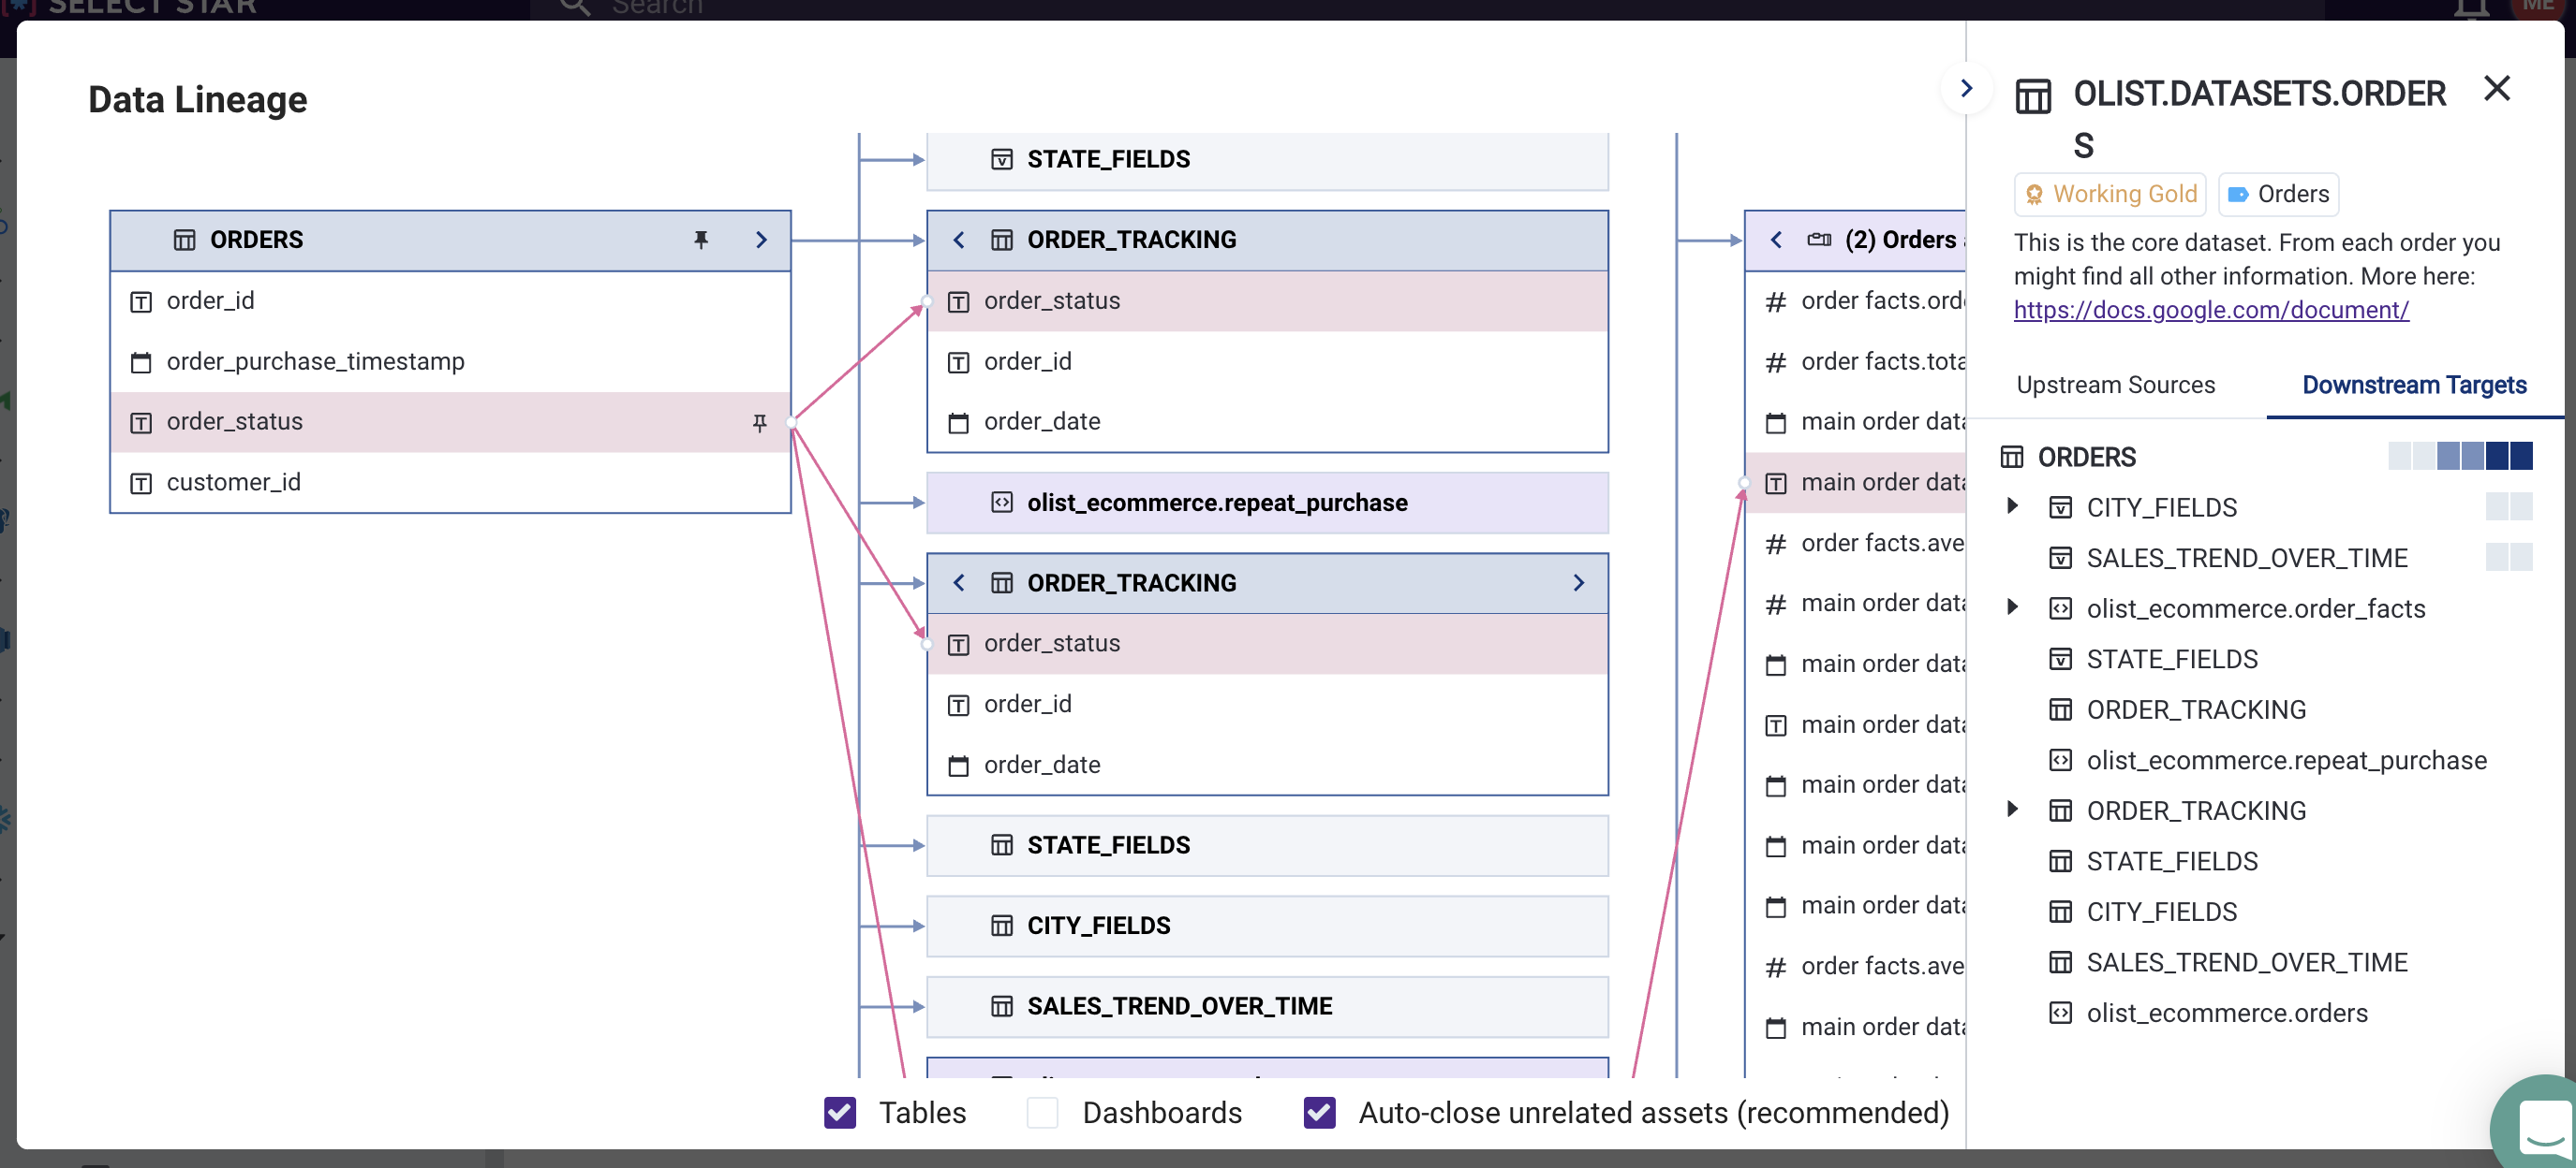Click the ORDERS table icon in node header

coord(185,240)
